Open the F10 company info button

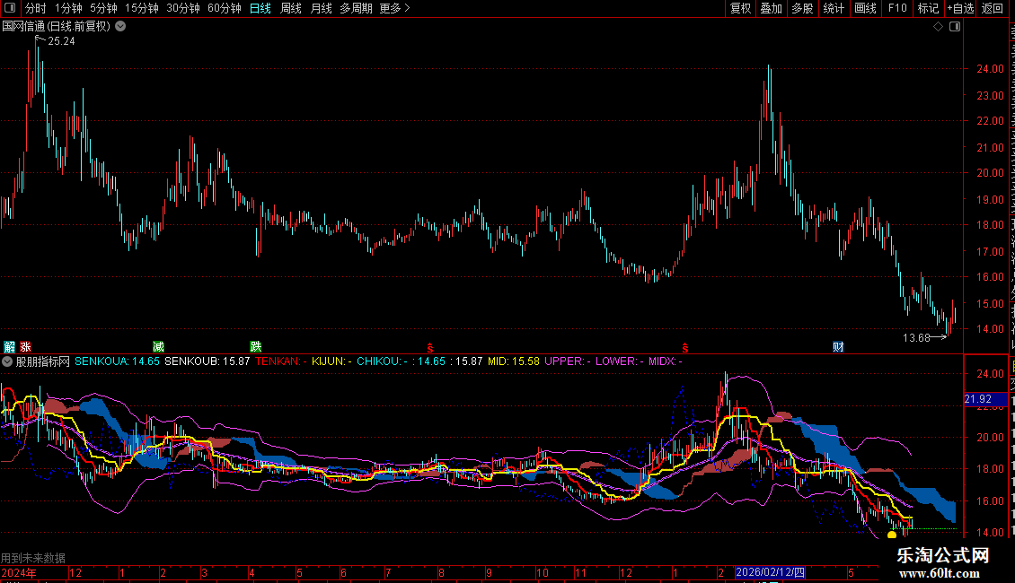pyautogui.click(x=897, y=8)
